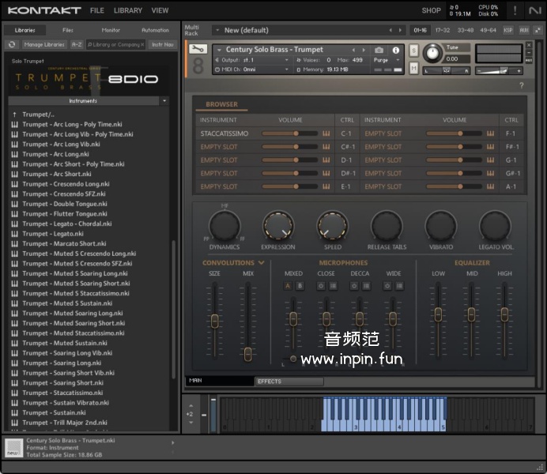Click the keyboard icon in the STACCATISSIMO row
Image resolution: width=547 pixels, height=474 pixels.
(x=325, y=134)
